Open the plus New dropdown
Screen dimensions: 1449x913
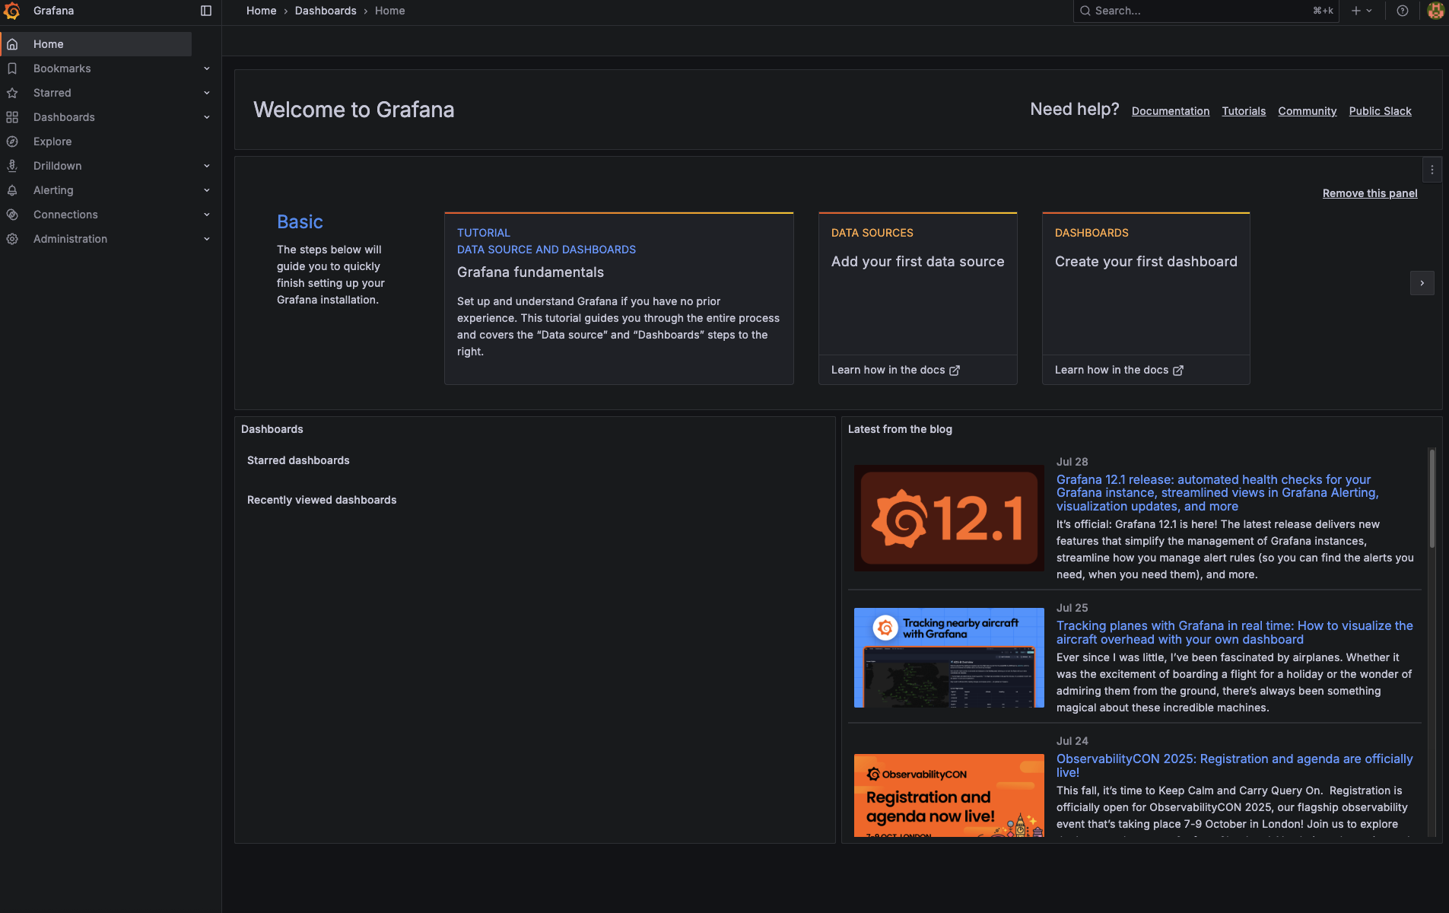(1362, 11)
